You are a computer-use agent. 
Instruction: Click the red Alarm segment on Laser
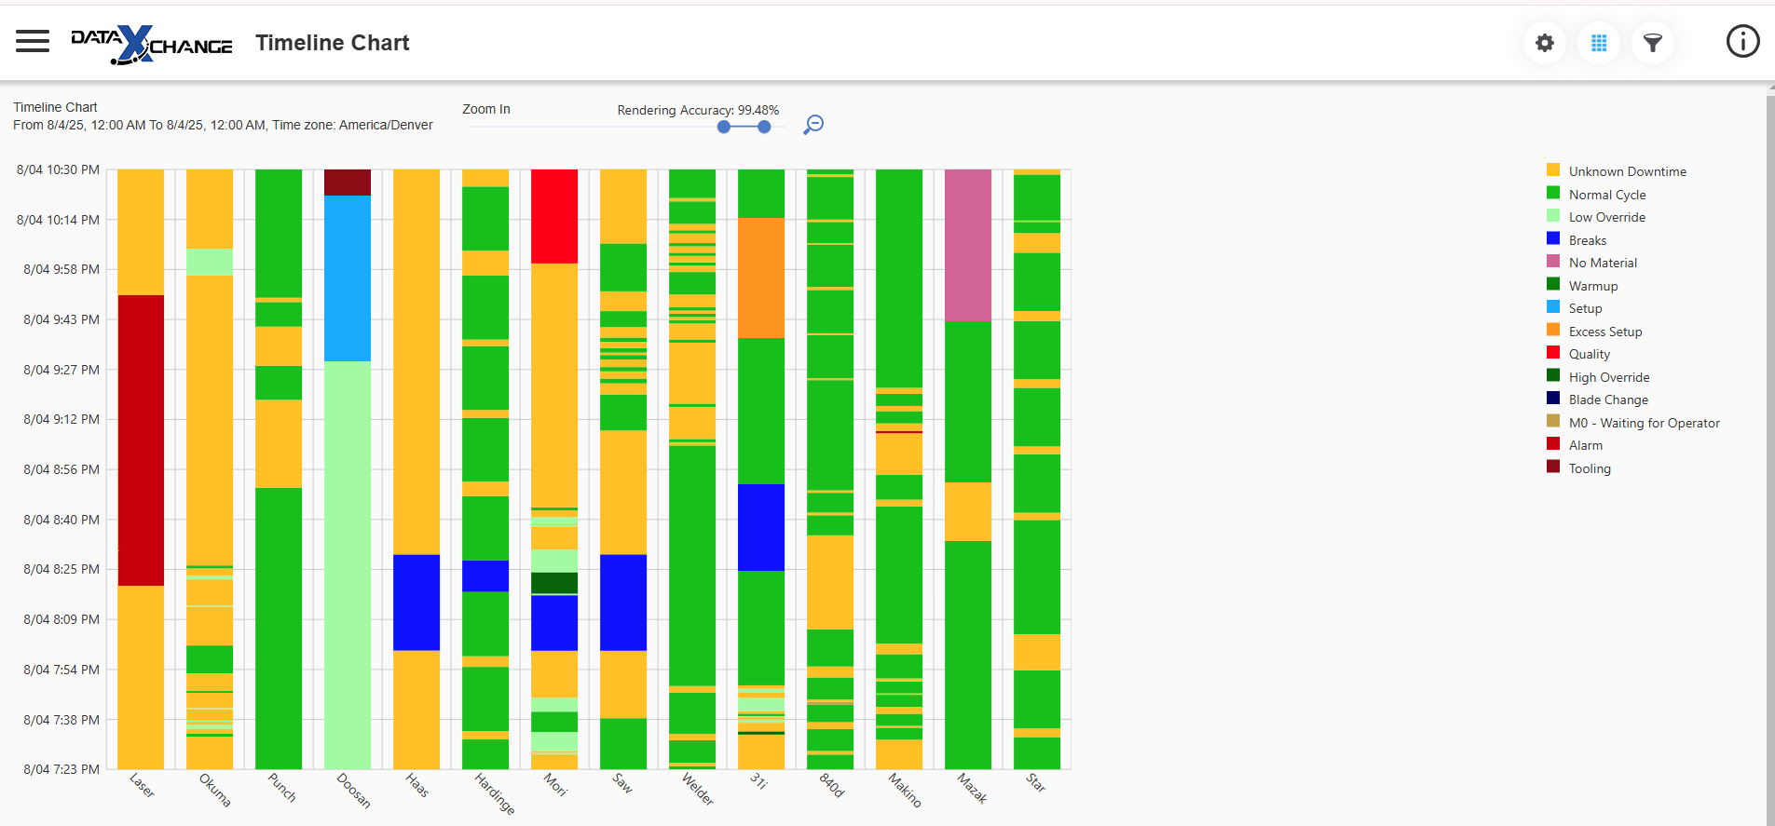click(141, 440)
